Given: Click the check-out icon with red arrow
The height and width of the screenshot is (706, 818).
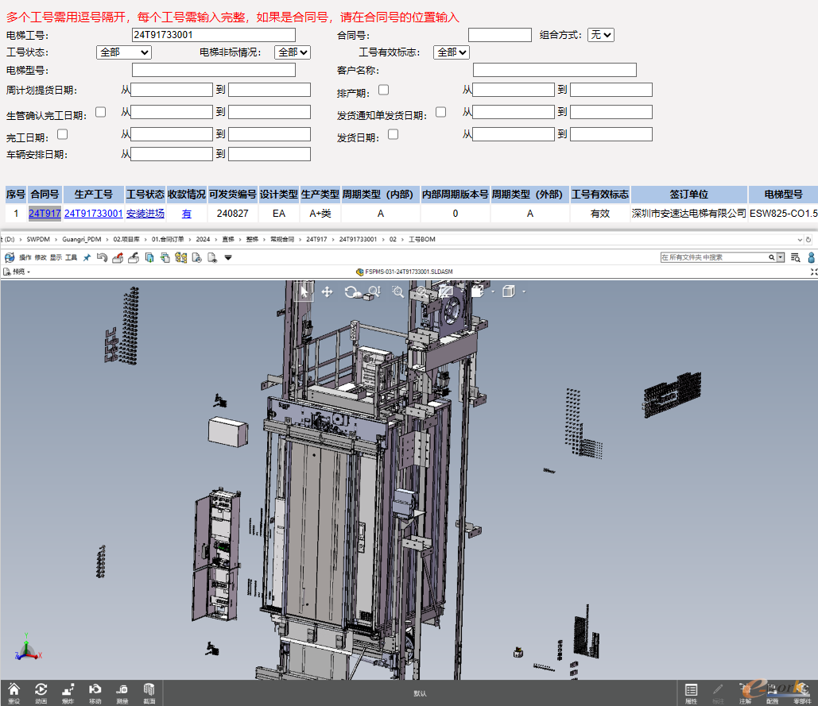Looking at the screenshot, I should [118, 257].
